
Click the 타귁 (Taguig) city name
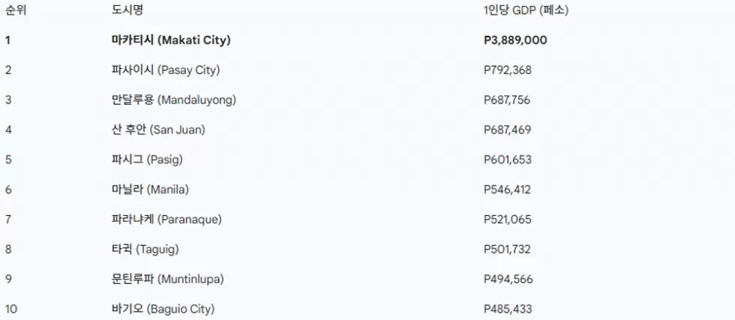[x=145, y=249]
